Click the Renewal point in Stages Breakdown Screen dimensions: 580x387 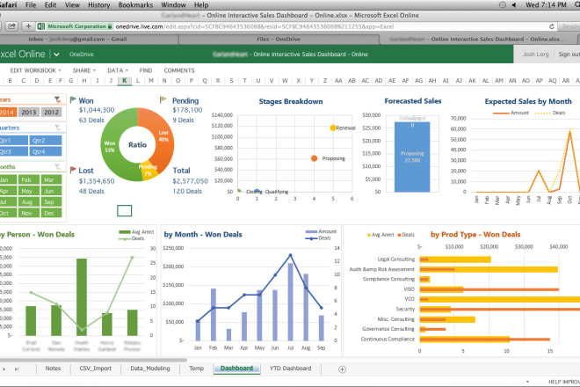pos(333,128)
